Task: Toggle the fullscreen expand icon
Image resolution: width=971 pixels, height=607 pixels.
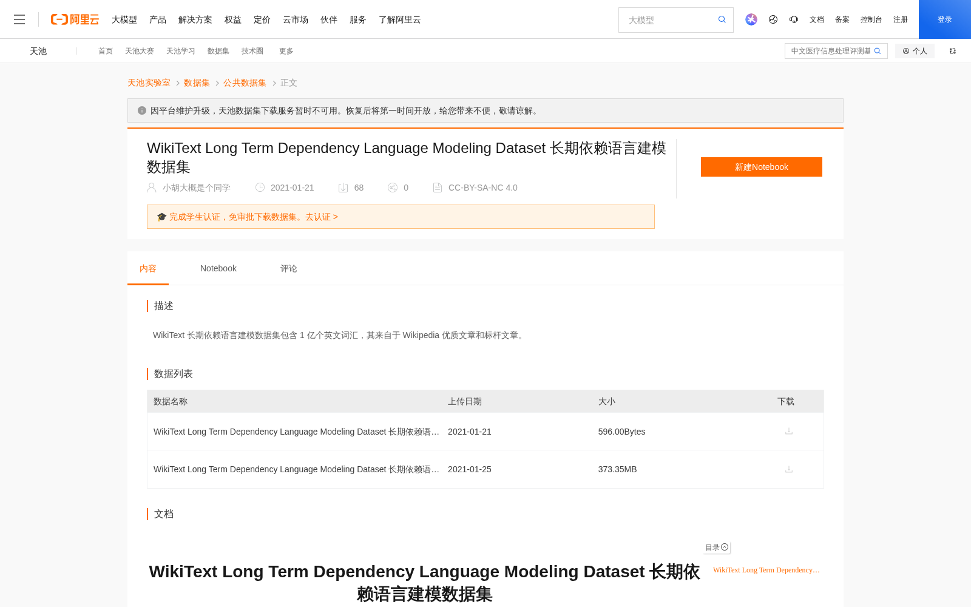Action: pos(953,51)
